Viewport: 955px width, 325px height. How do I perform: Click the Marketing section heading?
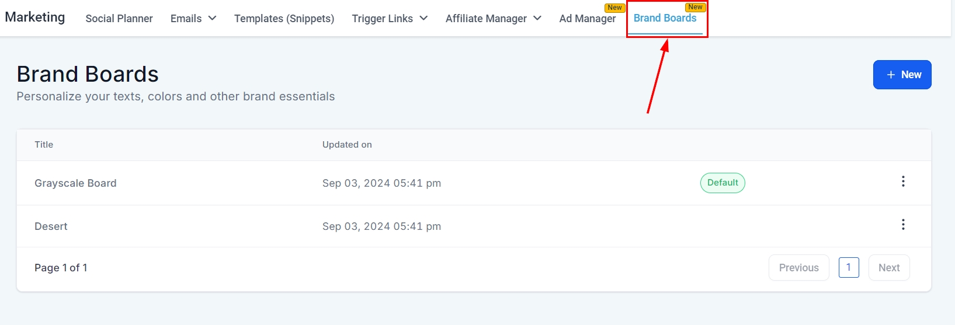coord(35,17)
